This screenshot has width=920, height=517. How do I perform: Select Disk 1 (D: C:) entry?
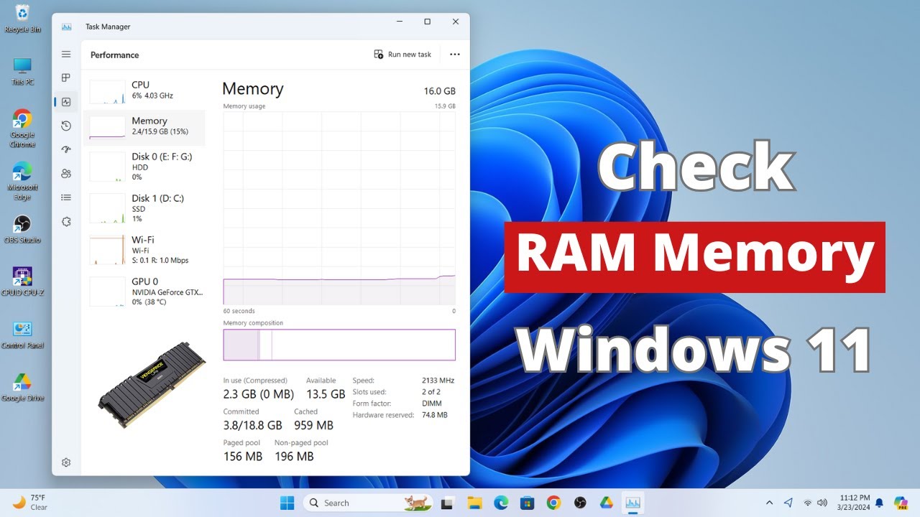click(x=144, y=208)
